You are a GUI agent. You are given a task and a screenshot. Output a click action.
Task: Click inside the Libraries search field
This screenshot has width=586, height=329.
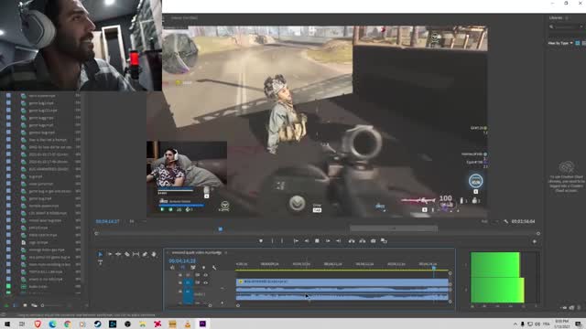[x=567, y=27]
